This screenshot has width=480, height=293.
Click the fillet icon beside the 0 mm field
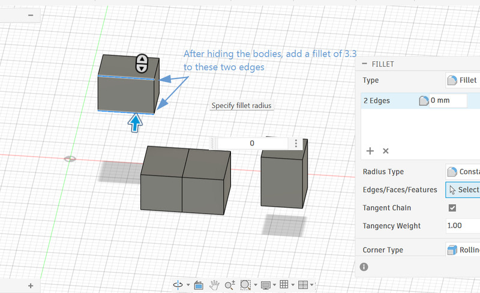[424, 100]
